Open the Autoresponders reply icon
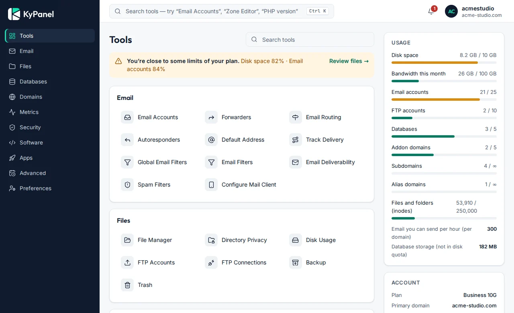514x313 pixels. pos(127,140)
